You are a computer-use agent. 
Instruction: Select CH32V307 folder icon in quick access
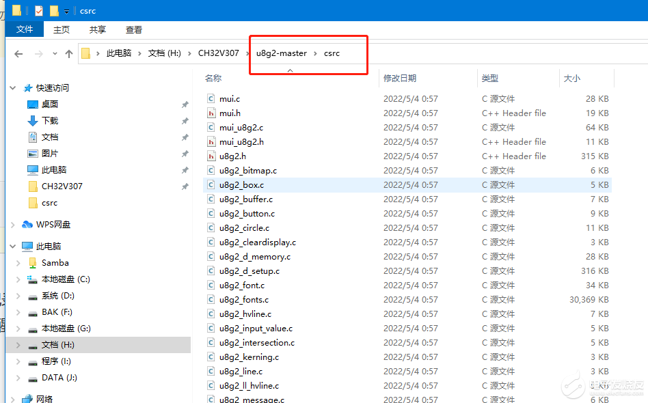pyautogui.click(x=33, y=186)
